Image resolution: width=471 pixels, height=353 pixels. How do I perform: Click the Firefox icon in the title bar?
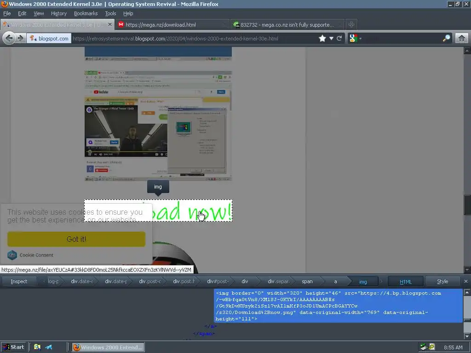coord(4,4)
